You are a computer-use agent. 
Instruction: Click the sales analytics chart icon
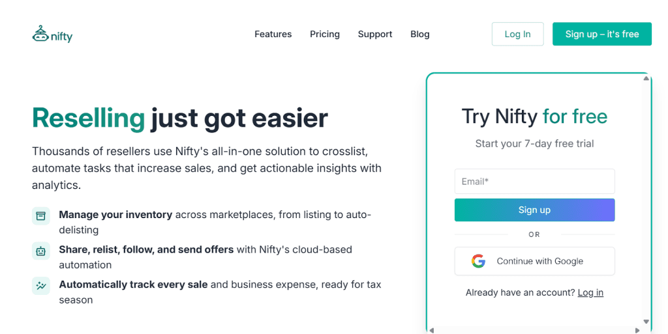tap(41, 286)
